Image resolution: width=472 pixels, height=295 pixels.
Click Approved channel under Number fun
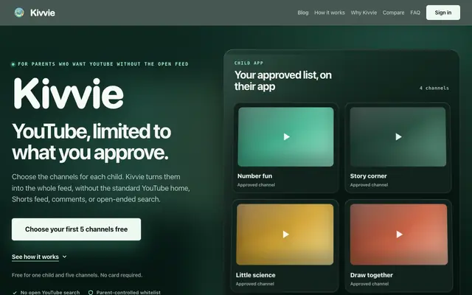tap(256, 185)
